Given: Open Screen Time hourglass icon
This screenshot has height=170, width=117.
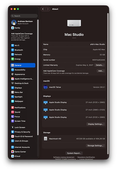Looking at the screenshot, I should point(13,121).
